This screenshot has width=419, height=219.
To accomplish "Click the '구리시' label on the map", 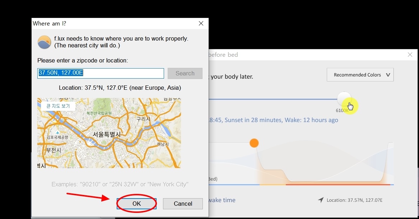I will tap(144, 119).
